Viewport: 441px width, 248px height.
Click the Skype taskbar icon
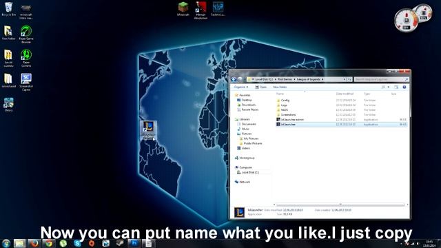coord(77,243)
